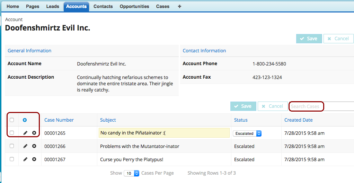354x183 pixels.
Task: Click the plus tab to add a new tab
Action: point(179,7)
